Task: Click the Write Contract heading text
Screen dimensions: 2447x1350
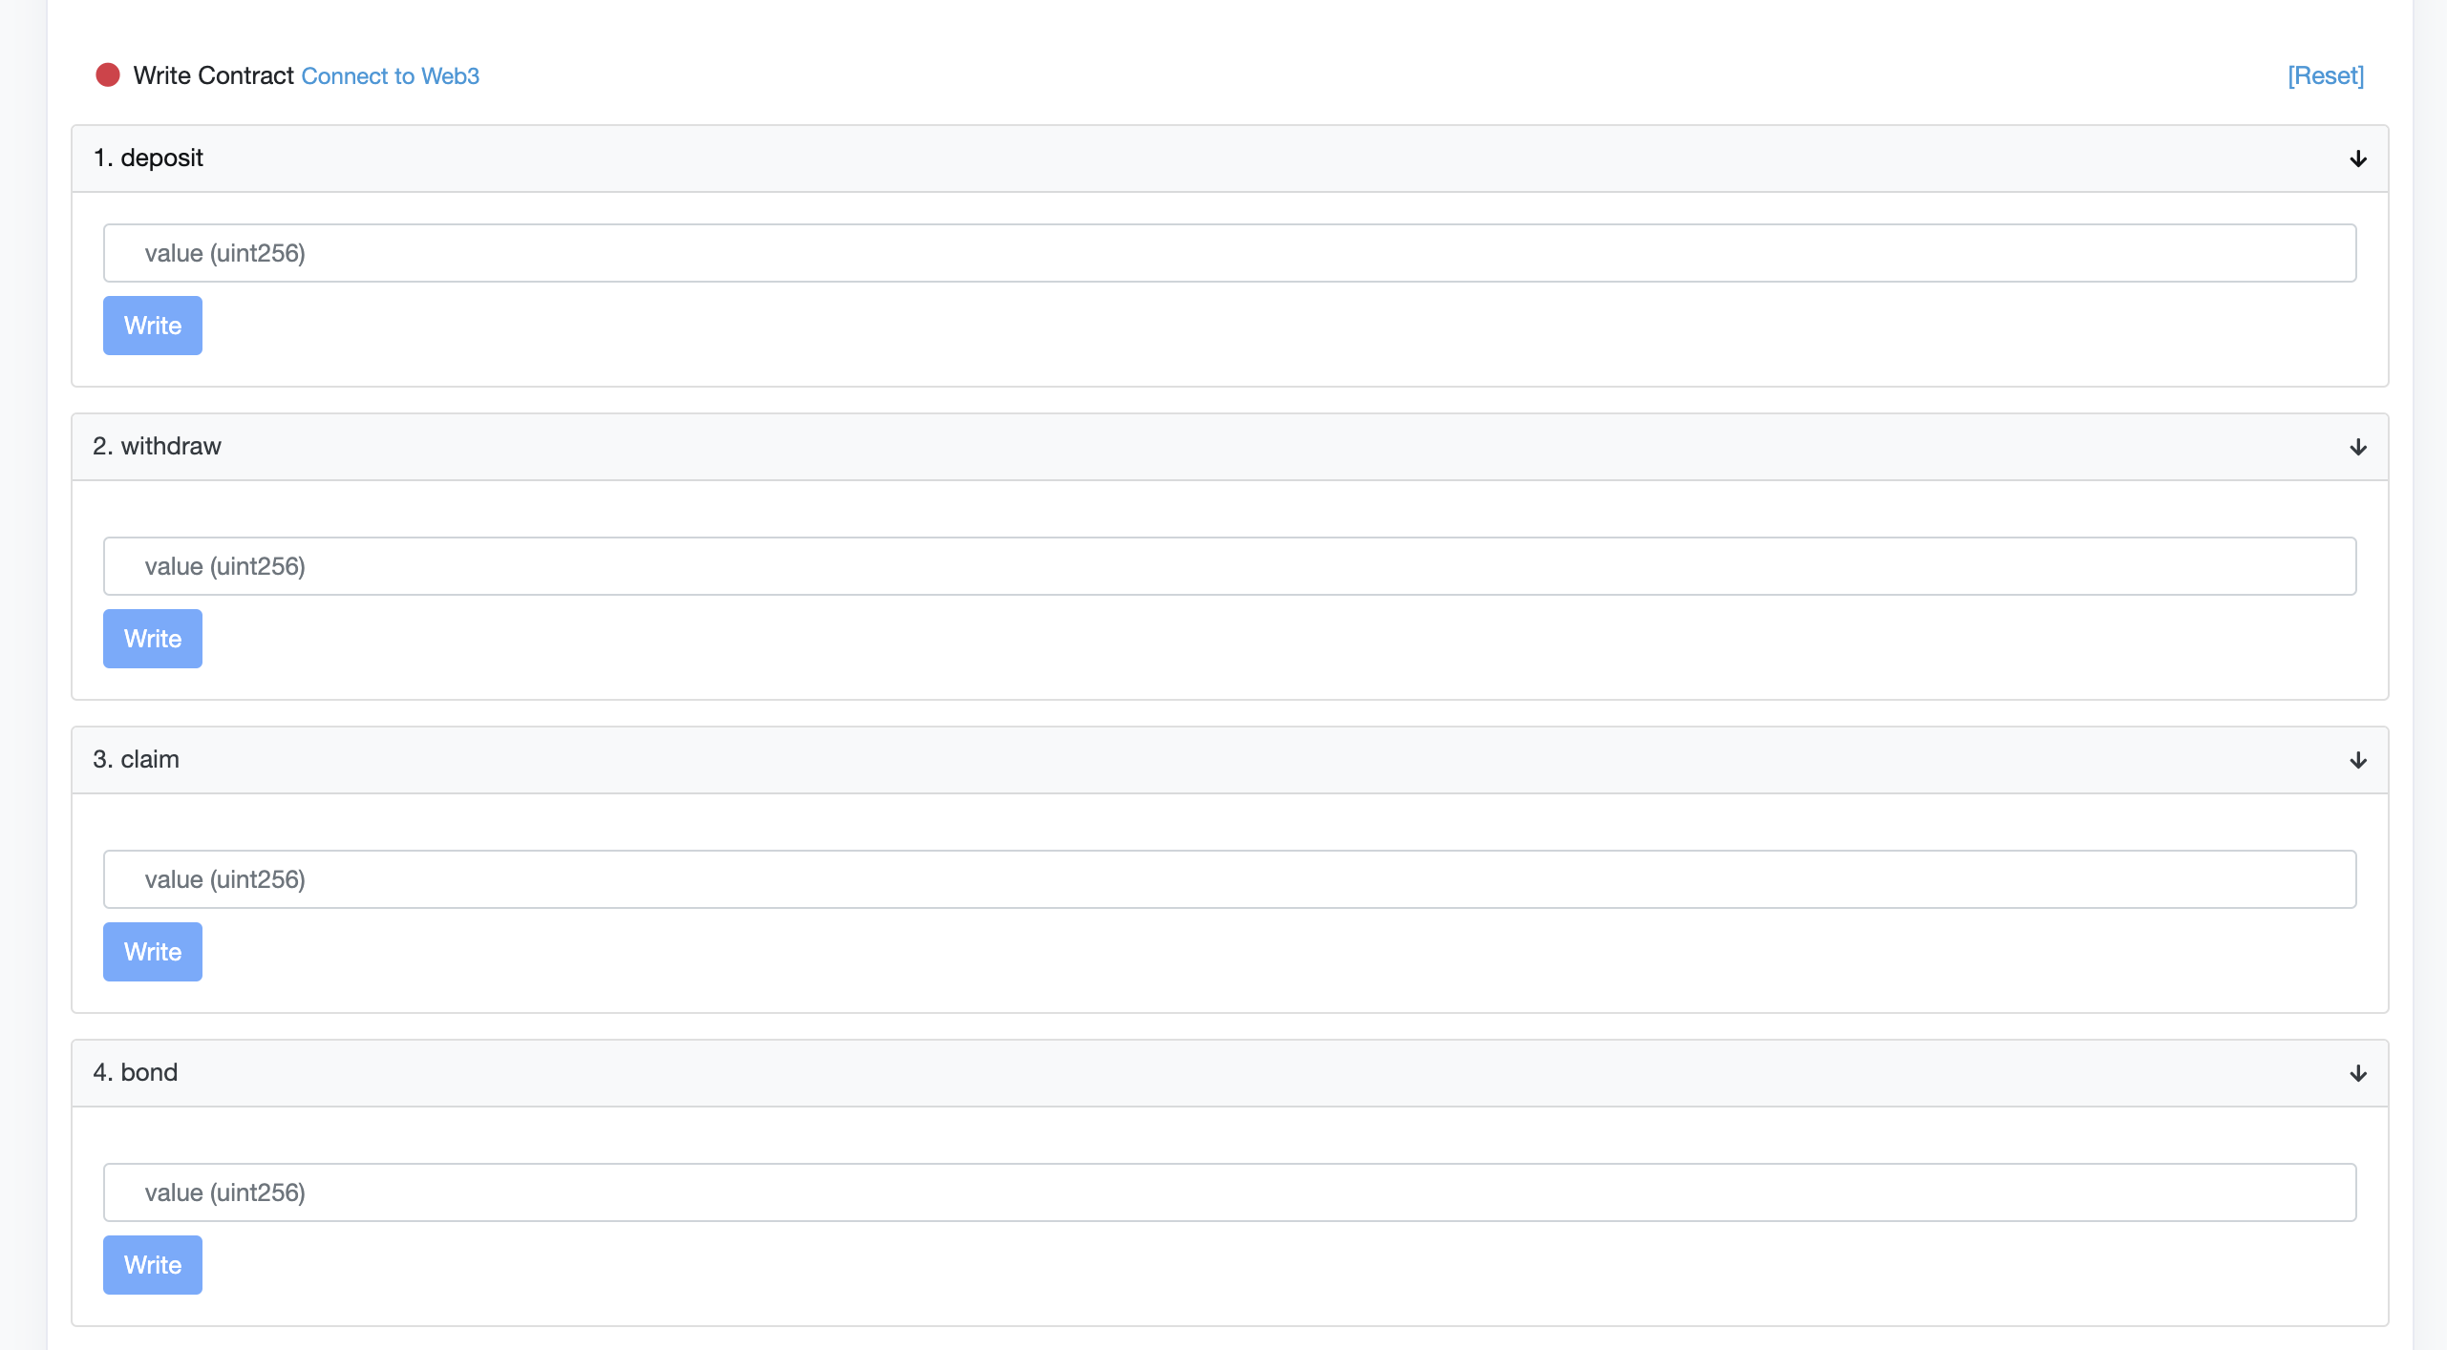Action: 213,76
